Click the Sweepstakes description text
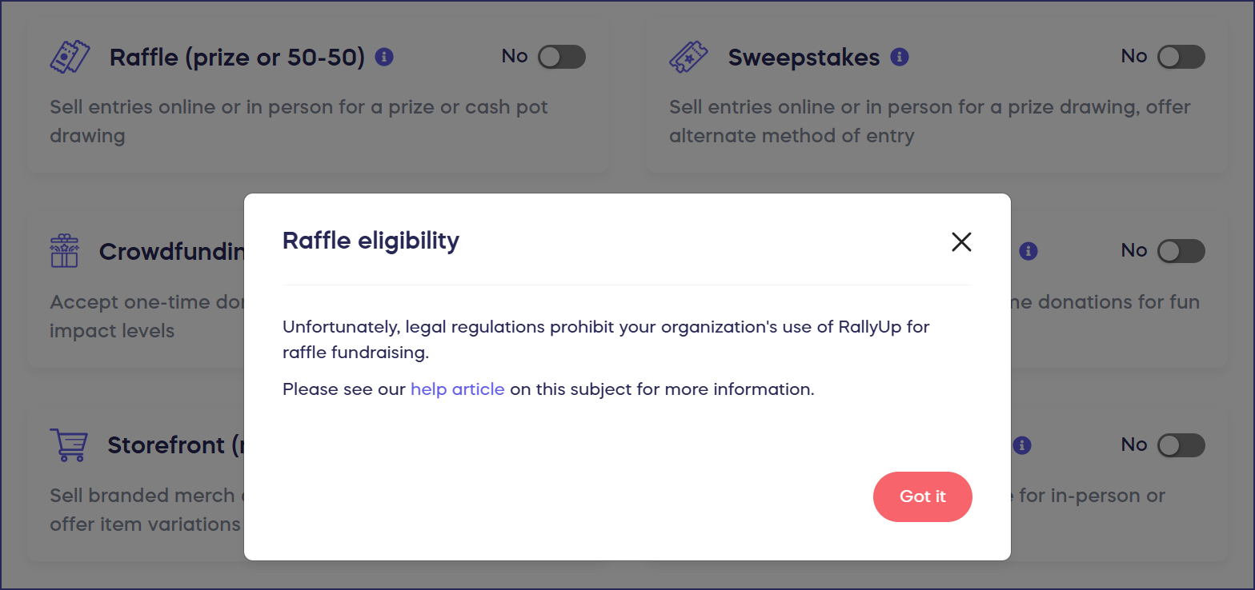Viewport: 1255px width, 590px height. click(929, 122)
